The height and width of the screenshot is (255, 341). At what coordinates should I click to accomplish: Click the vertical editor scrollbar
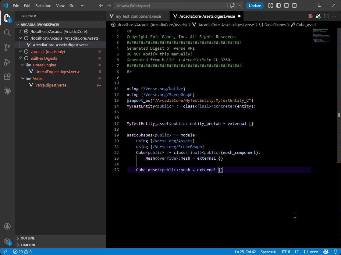pyautogui.click(x=339, y=96)
